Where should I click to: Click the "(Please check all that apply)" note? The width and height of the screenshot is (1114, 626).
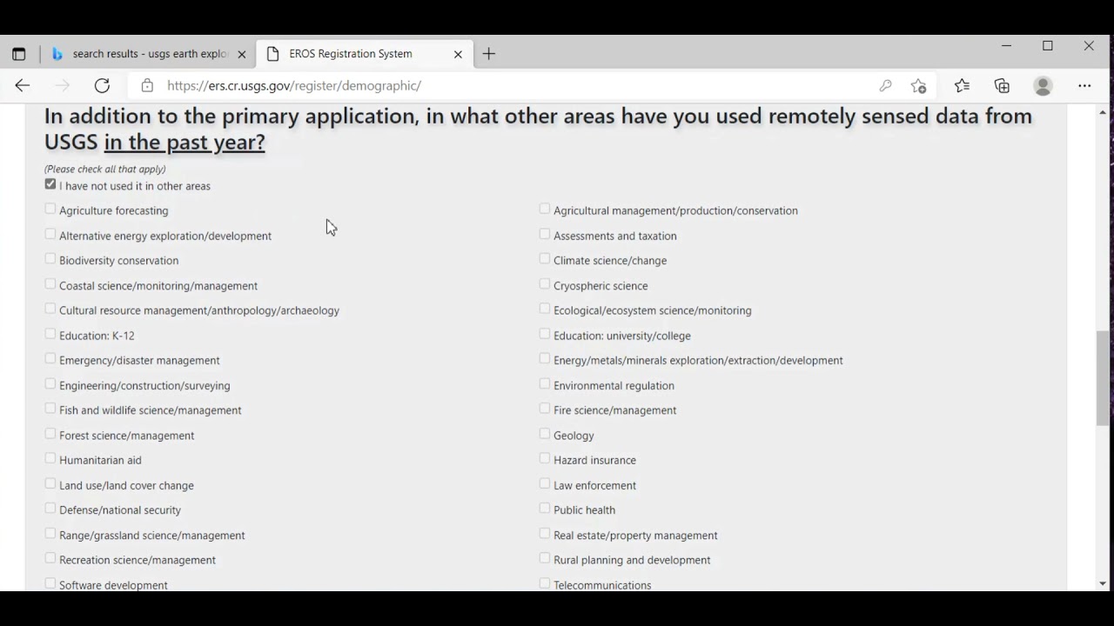coord(104,169)
